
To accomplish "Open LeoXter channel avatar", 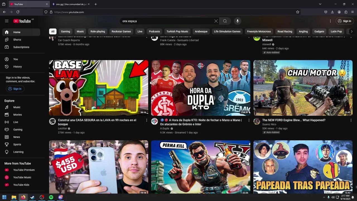I will (52, 121).
